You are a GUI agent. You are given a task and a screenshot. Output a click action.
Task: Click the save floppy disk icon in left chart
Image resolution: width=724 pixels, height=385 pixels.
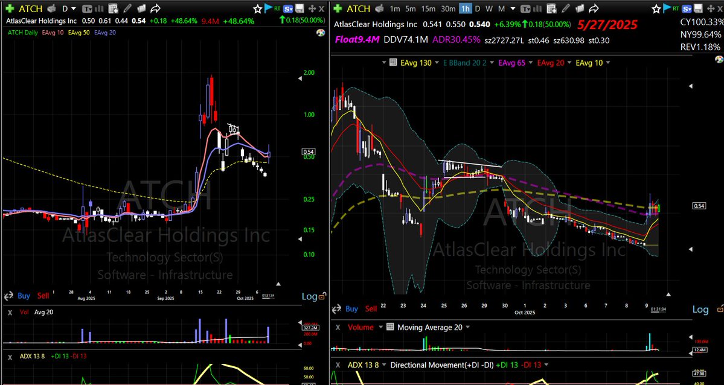pos(300,9)
